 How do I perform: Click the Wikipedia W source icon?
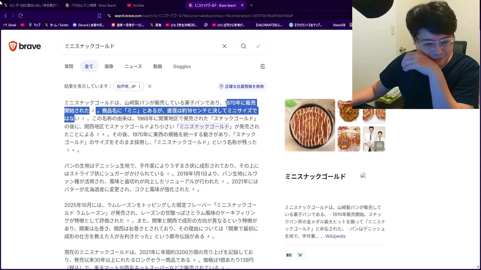[300, 255]
